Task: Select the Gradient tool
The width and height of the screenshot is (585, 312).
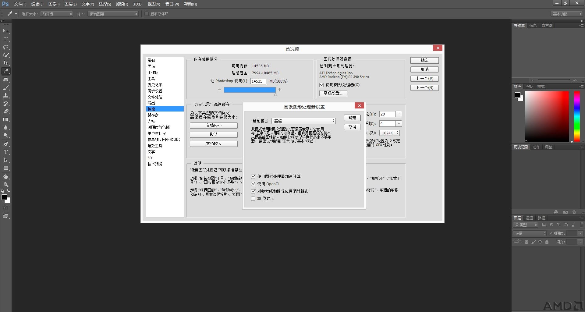Action: (6, 119)
